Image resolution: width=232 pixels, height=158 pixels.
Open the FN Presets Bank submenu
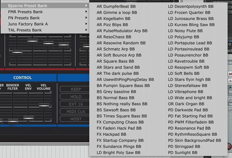pyautogui.click(x=45, y=18)
